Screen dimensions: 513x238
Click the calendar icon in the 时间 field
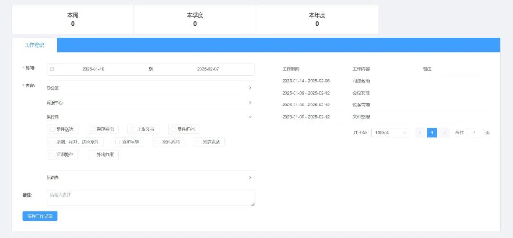[x=52, y=69]
